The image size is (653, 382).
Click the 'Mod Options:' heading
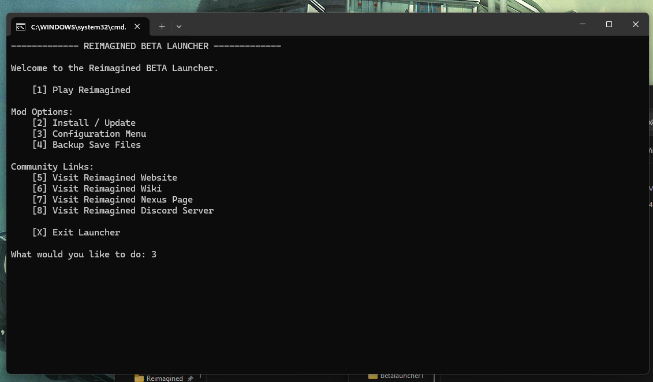[42, 112]
